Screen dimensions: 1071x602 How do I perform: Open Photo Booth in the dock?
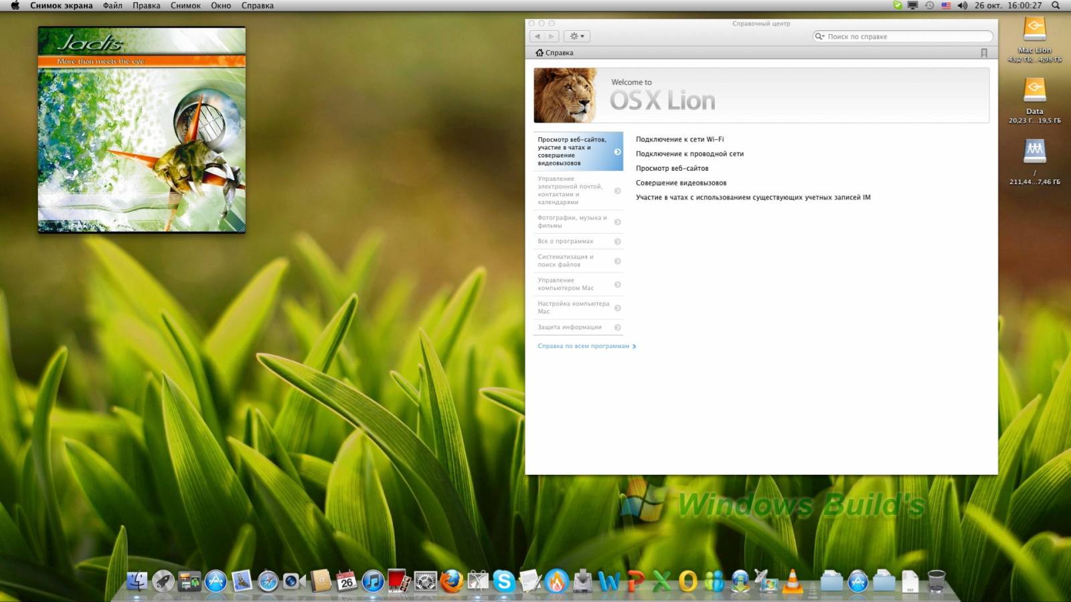[x=399, y=581]
